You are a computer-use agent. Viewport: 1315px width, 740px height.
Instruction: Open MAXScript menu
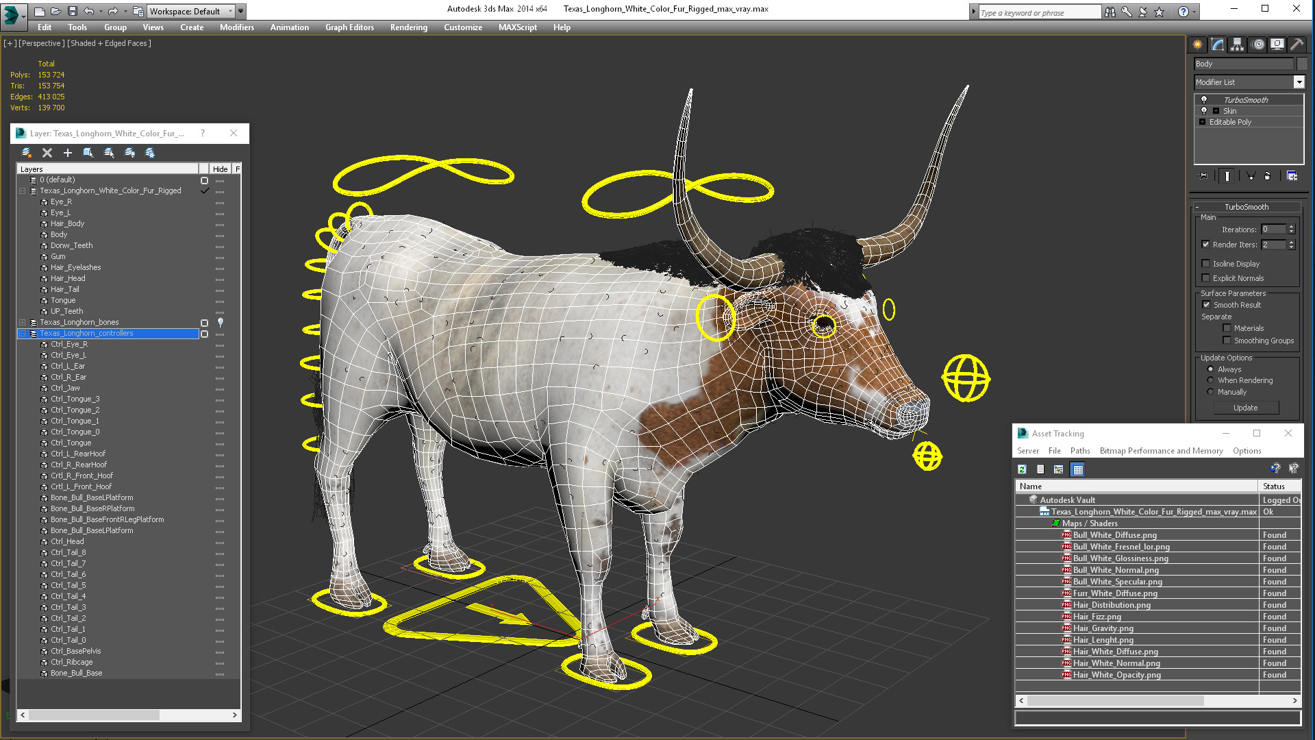(x=518, y=27)
